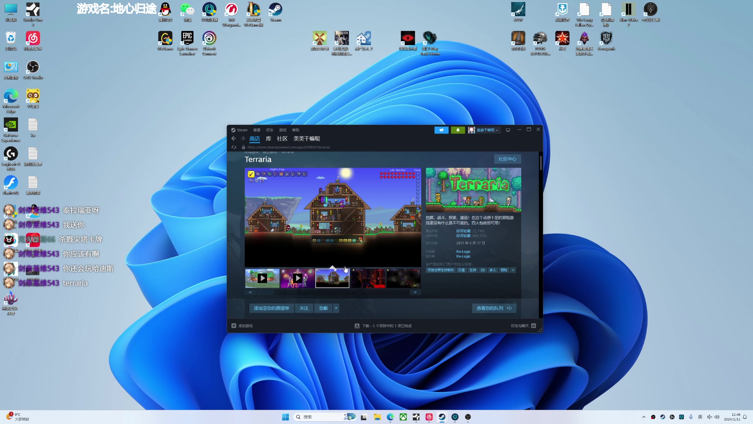Open the 查看 menu
The width and height of the screenshot is (753, 424).
[x=257, y=130]
